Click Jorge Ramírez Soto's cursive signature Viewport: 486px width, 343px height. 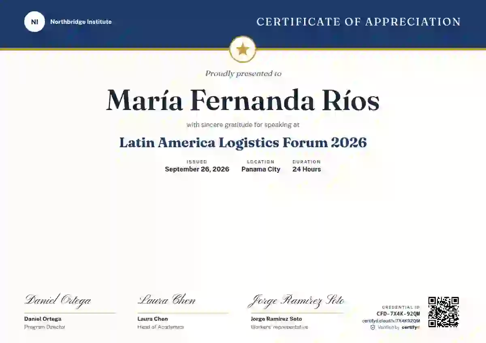point(296,301)
